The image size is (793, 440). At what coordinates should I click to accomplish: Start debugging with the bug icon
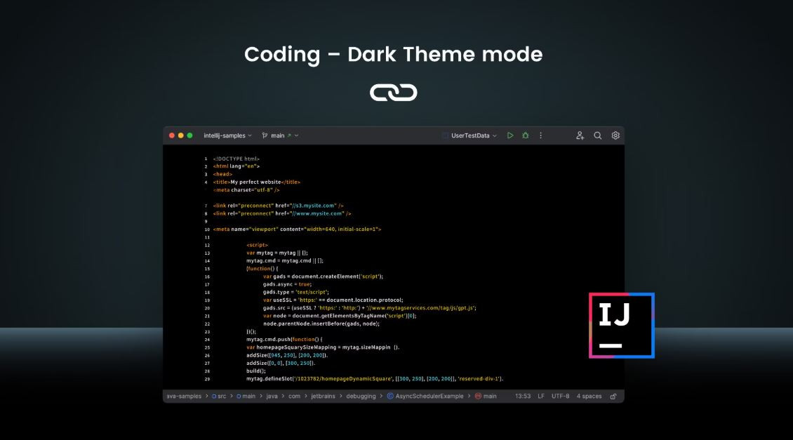[x=525, y=135]
